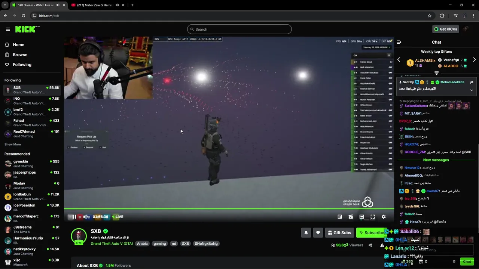The width and height of the screenshot is (479, 269).
Task: Collapse the chat panel
Action: 399,42
